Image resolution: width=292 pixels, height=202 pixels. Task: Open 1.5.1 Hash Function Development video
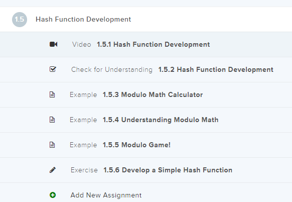[x=153, y=44]
